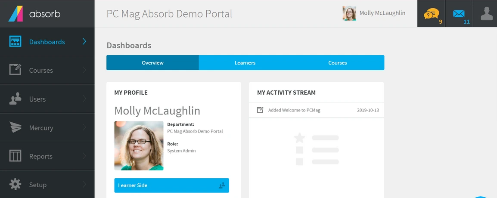Select the Overview tab

pyautogui.click(x=152, y=63)
